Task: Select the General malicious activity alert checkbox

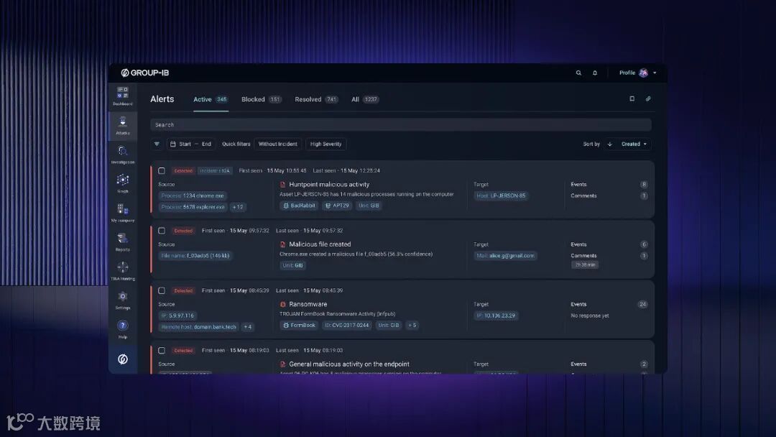Action: point(162,351)
